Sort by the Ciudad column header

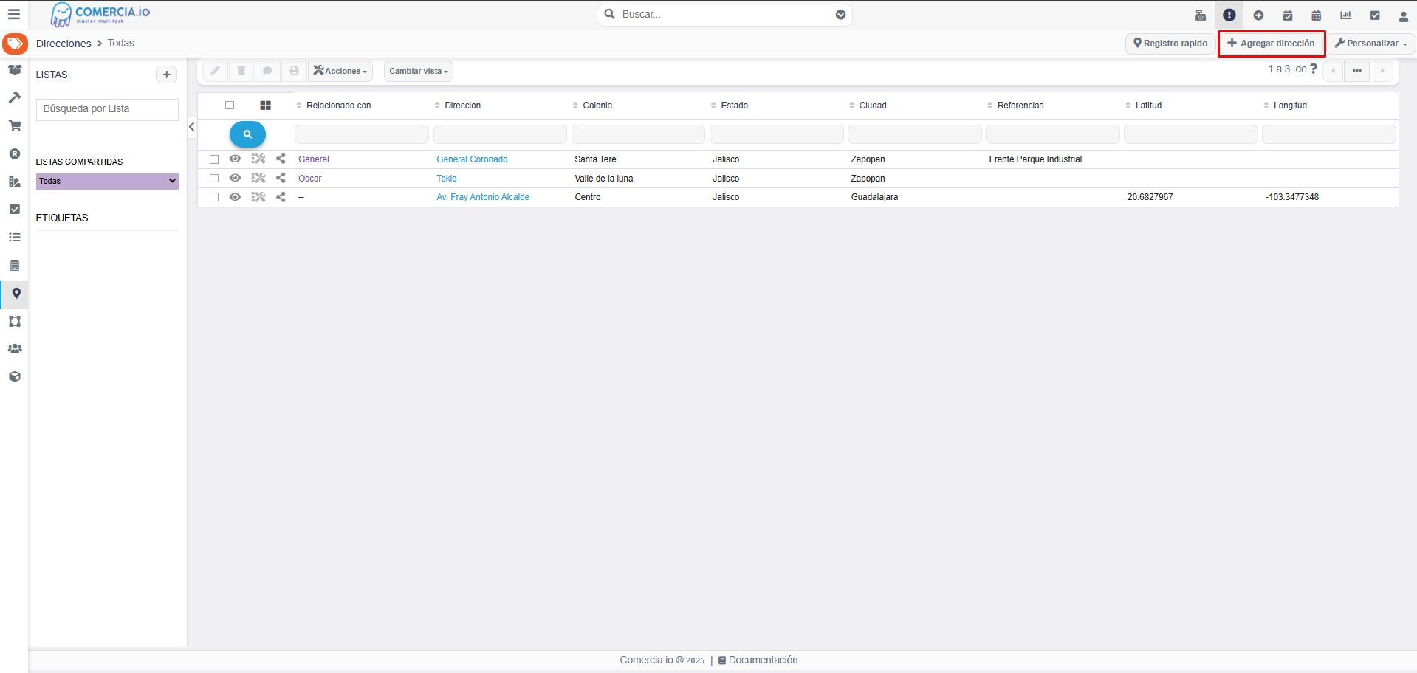[x=872, y=106]
